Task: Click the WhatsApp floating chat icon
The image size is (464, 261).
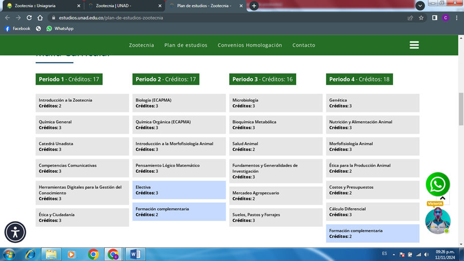Action: [x=437, y=184]
